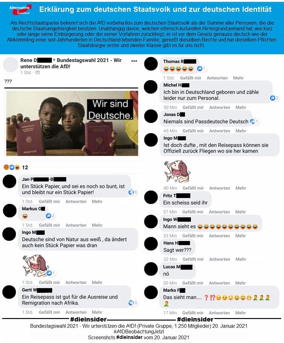Click the group privacy icon next to 1 Std.

(x=38, y=73)
